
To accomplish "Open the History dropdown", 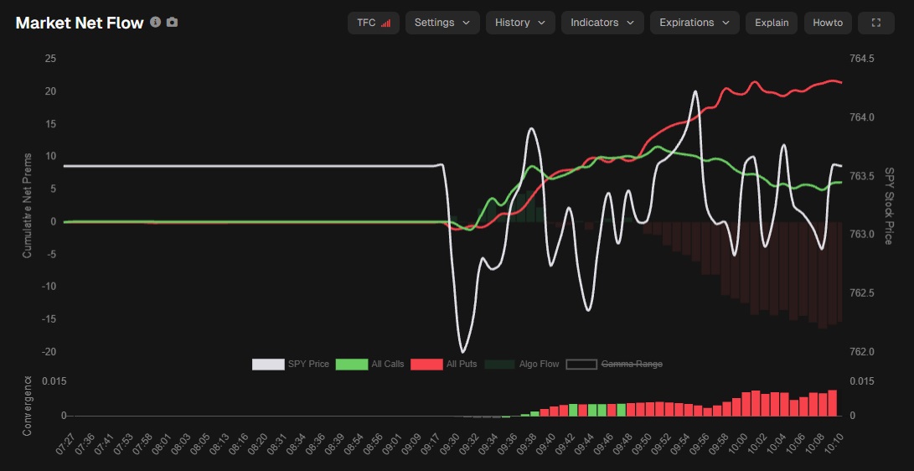I will click(x=520, y=23).
